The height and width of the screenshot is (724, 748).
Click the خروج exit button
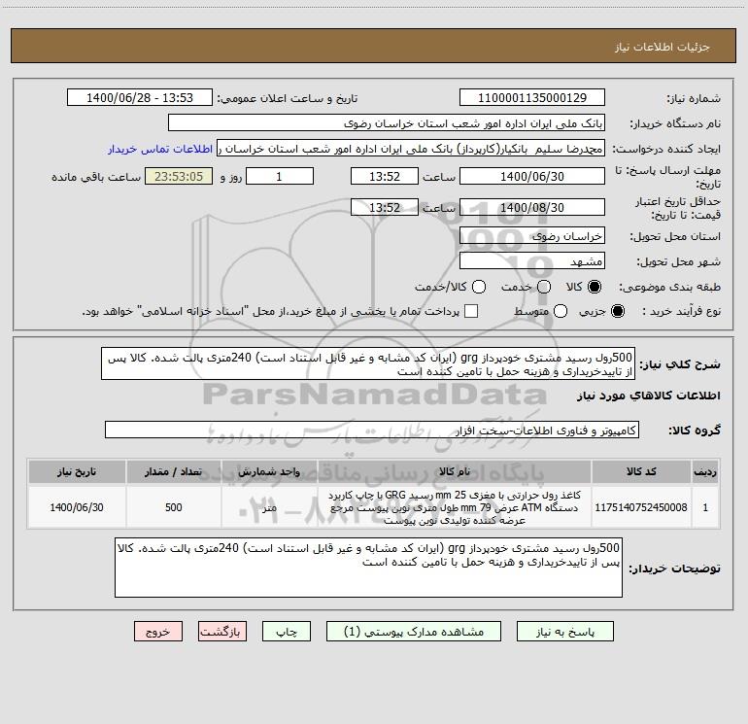tap(158, 632)
